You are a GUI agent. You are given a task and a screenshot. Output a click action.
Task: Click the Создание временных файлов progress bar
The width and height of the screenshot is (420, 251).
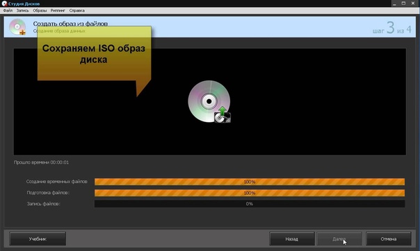250,182
